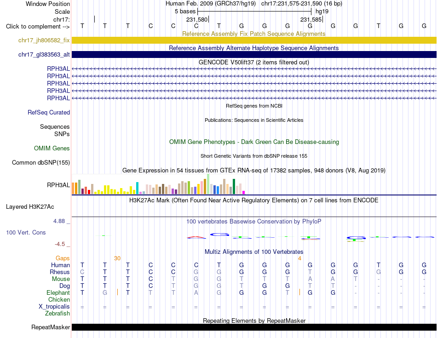Click the hg19 label beside the scale bar
437x338 pixels.
322,11
